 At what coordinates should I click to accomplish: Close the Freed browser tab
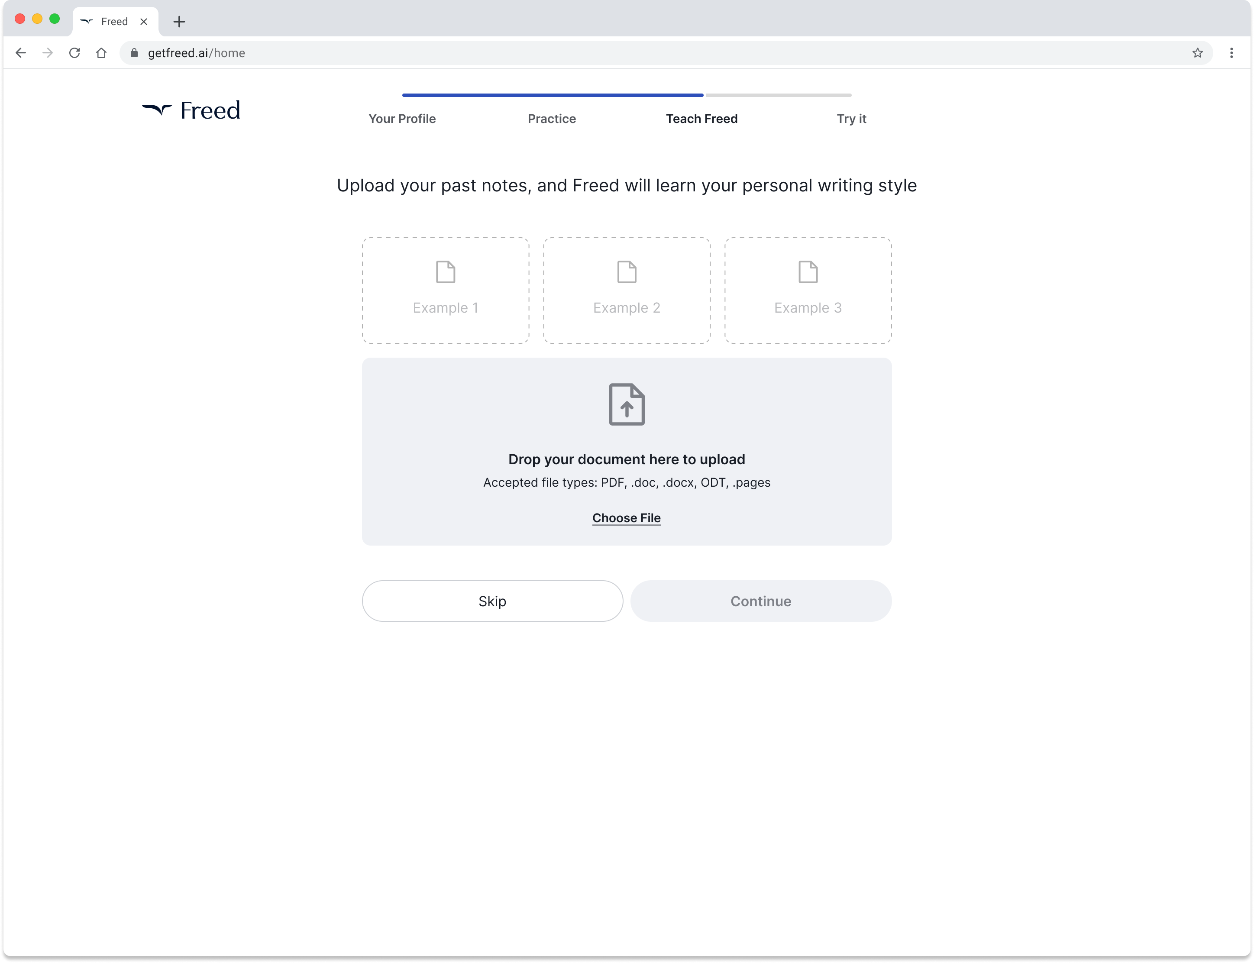(x=144, y=22)
